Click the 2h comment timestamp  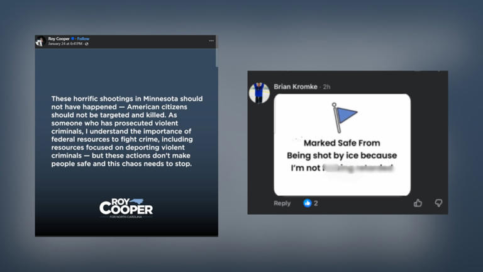[327, 86]
